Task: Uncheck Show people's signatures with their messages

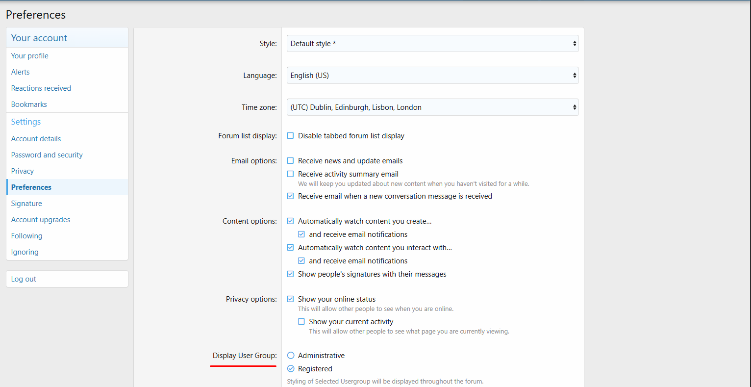Action: coord(291,274)
